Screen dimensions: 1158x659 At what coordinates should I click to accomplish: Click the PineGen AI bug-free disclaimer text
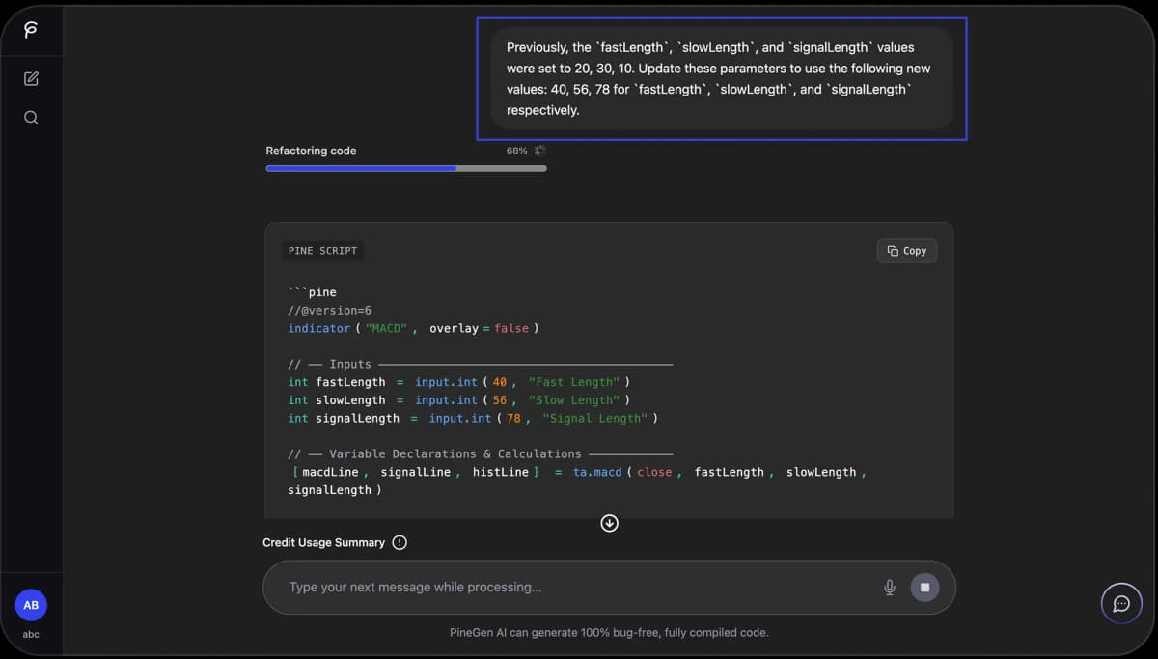[609, 633]
